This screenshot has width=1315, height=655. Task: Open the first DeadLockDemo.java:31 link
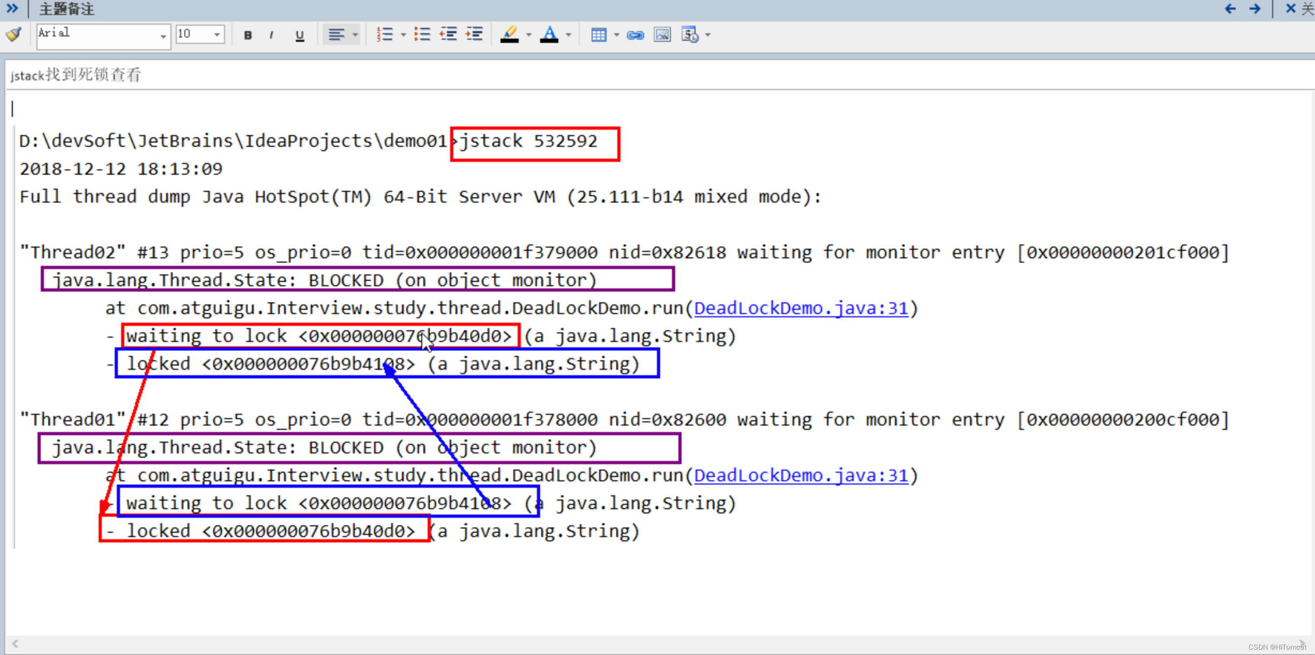(x=801, y=308)
